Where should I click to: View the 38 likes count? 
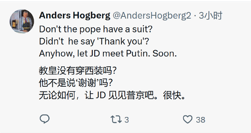coord(200,120)
